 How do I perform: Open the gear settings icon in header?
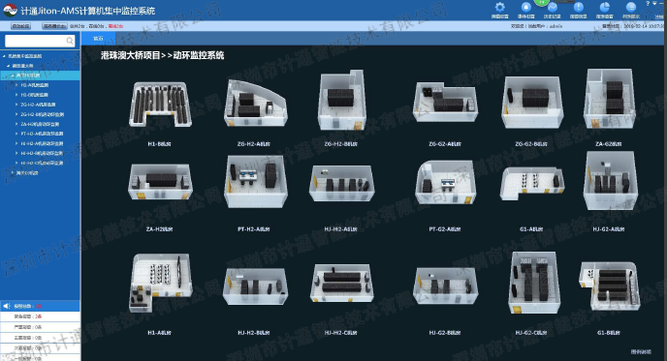[x=500, y=7]
